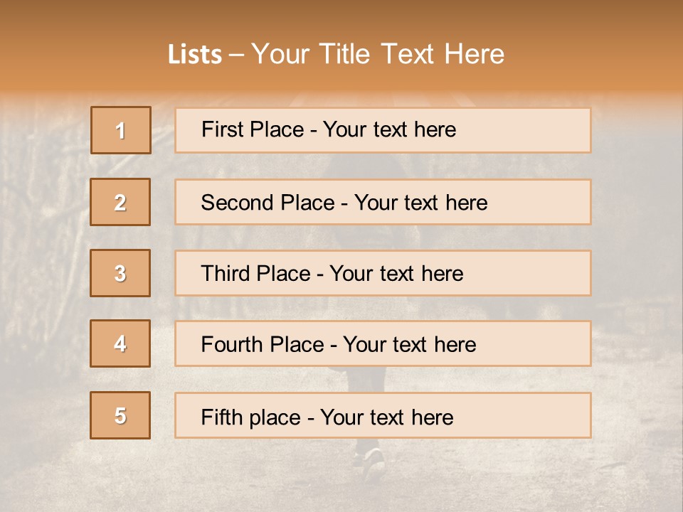The width and height of the screenshot is (683, 512).
Task: Click the Third Place text bar
Action: point(383,273)
